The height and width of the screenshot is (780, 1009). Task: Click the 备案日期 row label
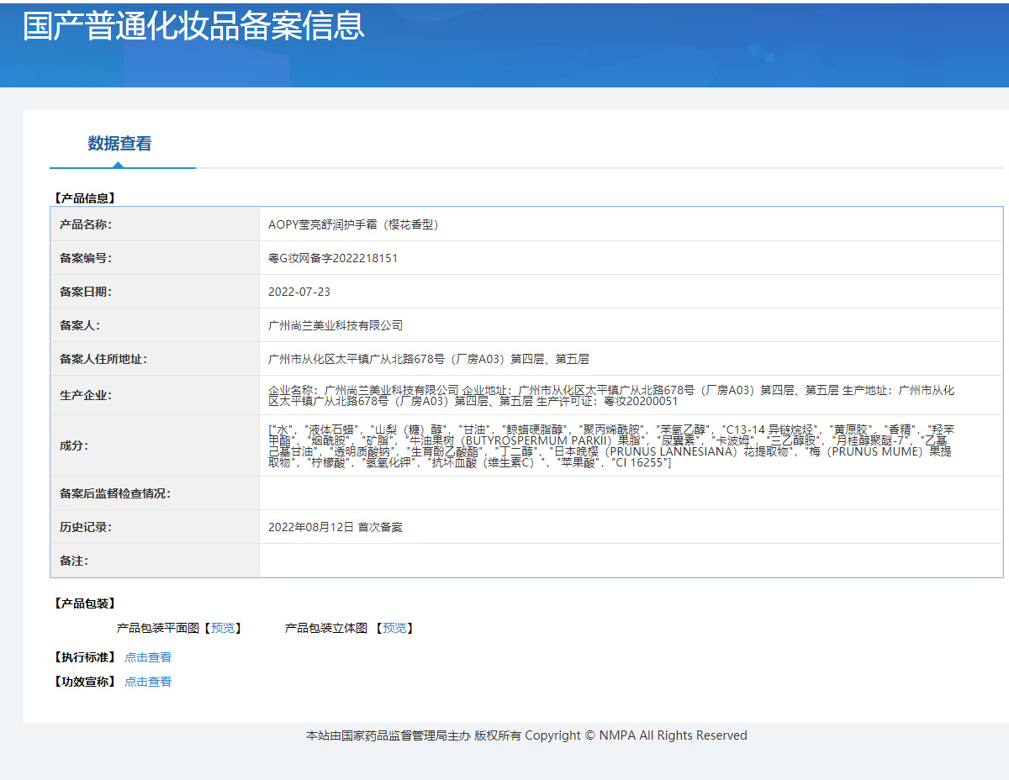pos(86,292)
